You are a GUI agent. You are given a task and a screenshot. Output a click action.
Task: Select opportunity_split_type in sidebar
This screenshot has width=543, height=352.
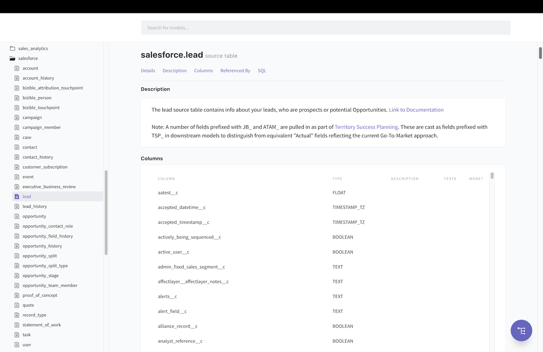point(45,266)
